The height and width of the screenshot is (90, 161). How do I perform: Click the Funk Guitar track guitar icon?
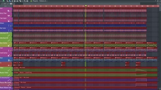(9, 55)
